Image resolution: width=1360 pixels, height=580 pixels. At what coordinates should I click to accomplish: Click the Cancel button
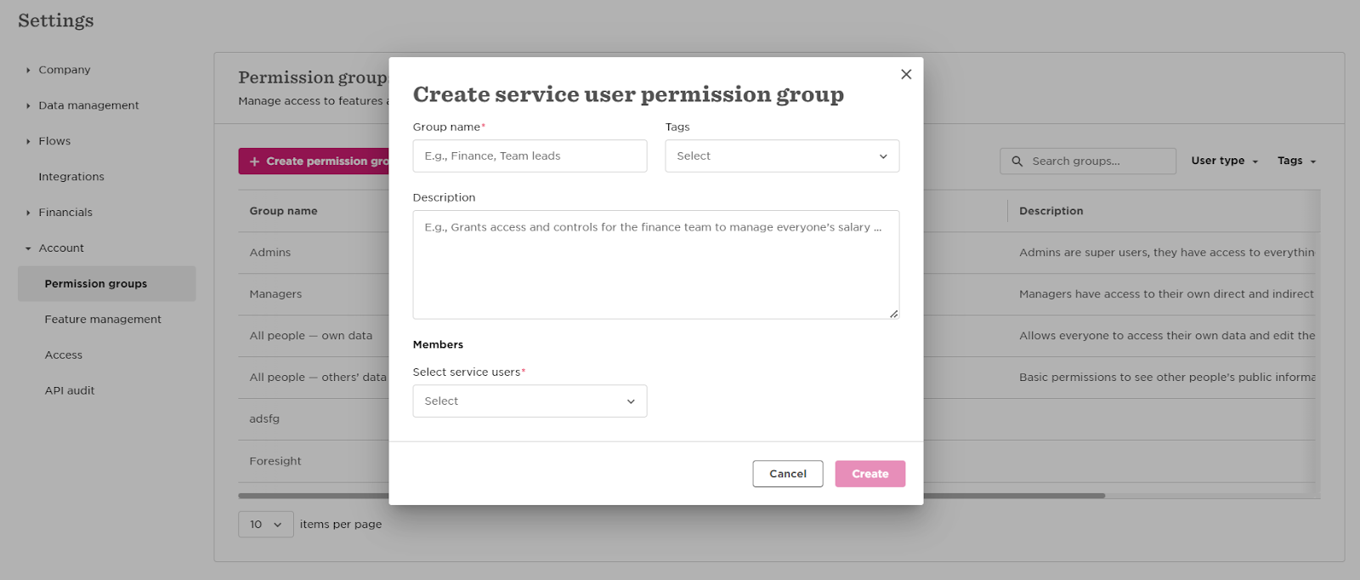788,474
